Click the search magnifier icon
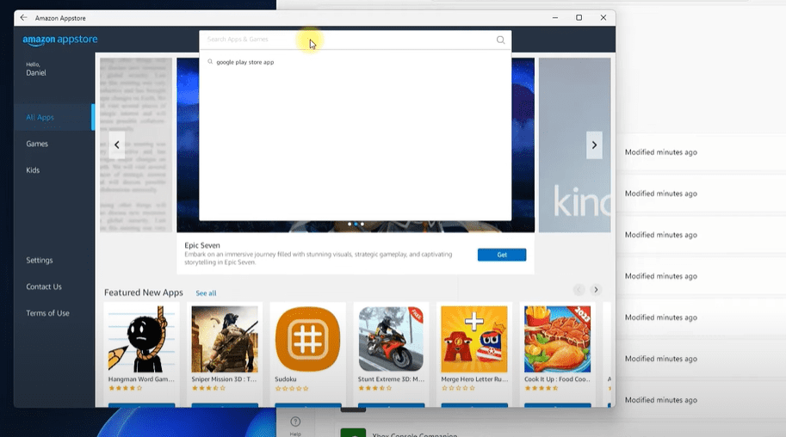Viewport: 786px width, 437px height. [500, 40]
